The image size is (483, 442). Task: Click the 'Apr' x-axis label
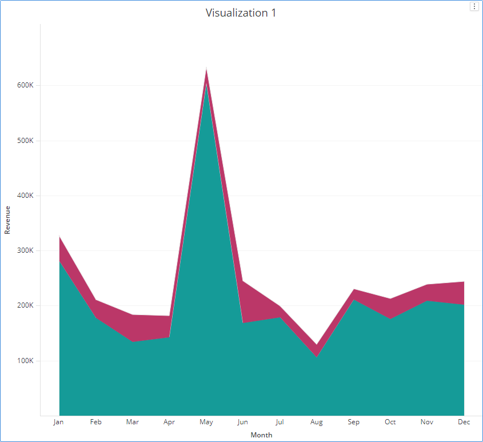(x=169, y=422)
